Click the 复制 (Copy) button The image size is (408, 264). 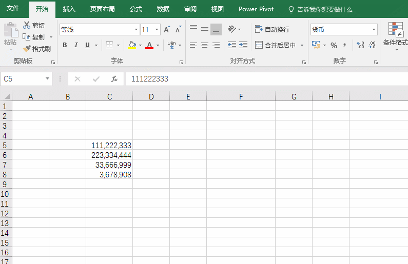(34, 37)
